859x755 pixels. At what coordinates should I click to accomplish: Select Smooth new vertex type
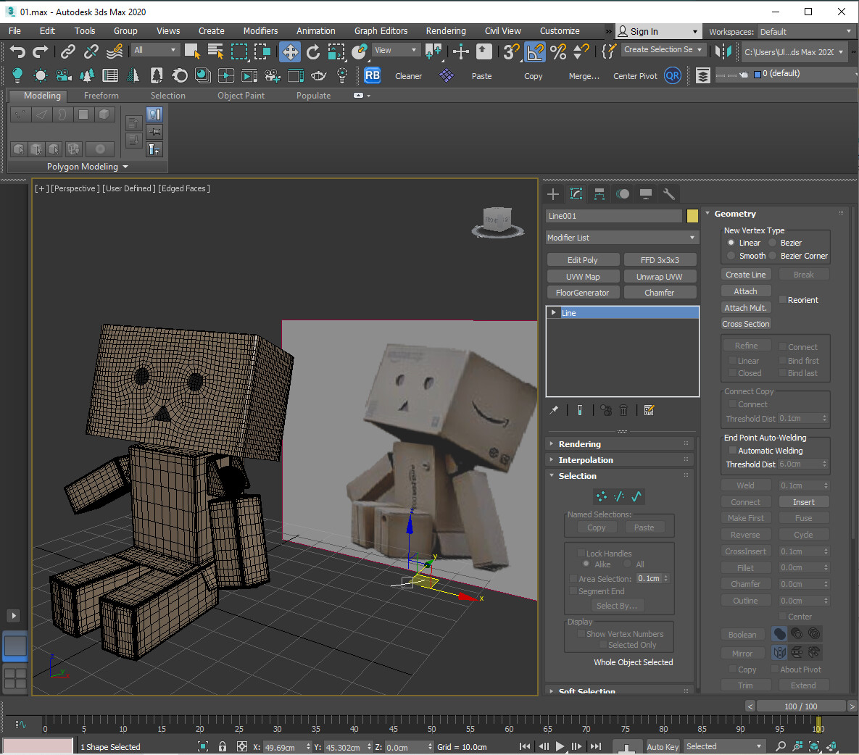pyautogui.click(x=731, y=256)
